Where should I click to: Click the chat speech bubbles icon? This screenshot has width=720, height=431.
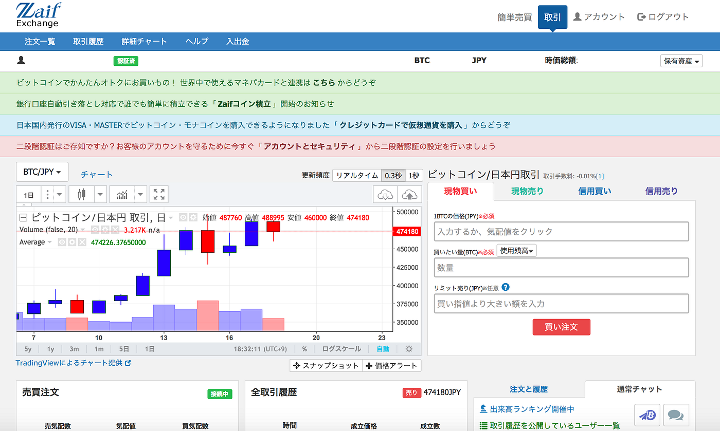click(676, 415)
